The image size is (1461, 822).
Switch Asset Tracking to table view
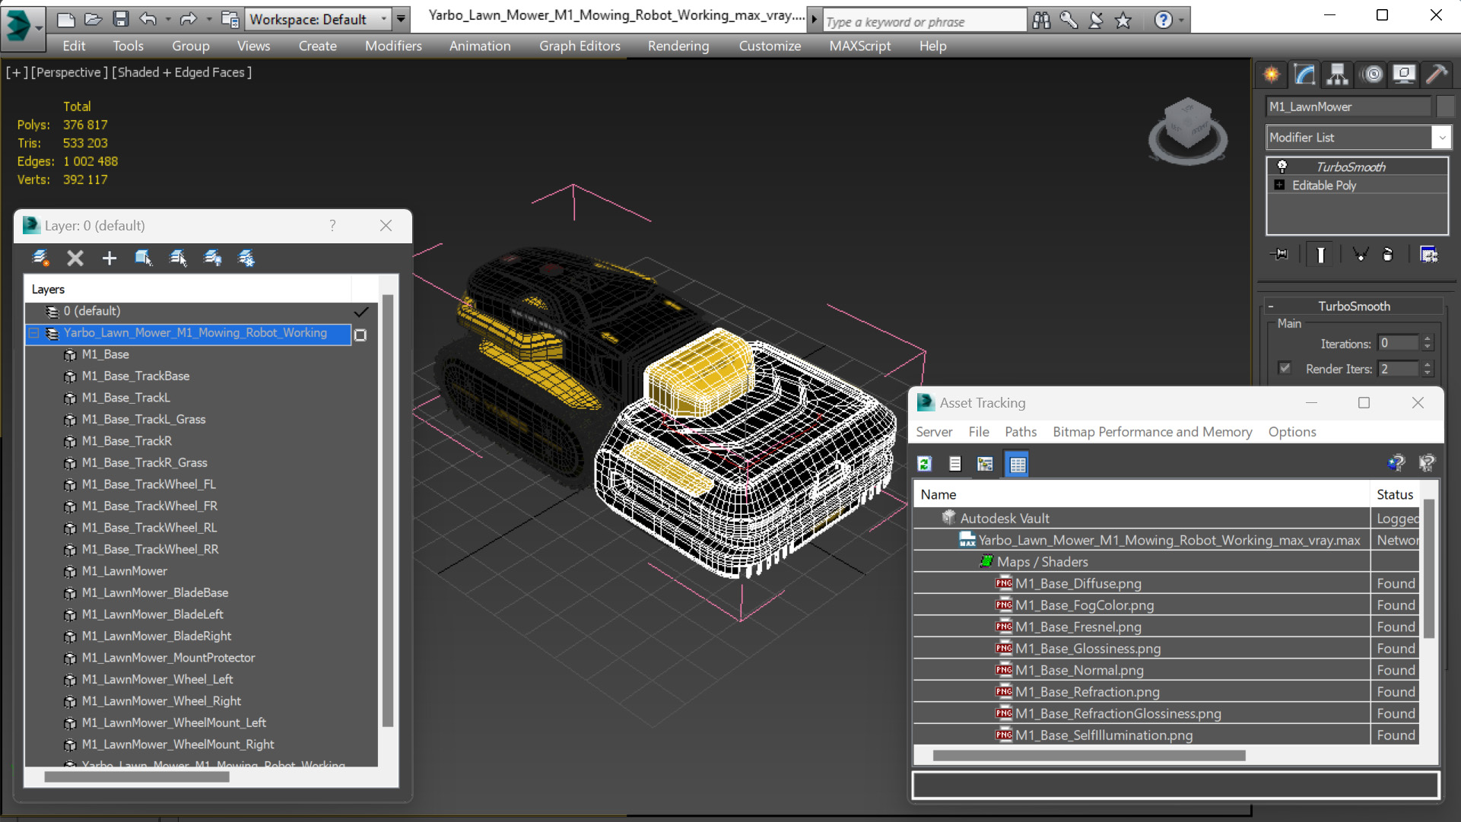click(1017, 464)
